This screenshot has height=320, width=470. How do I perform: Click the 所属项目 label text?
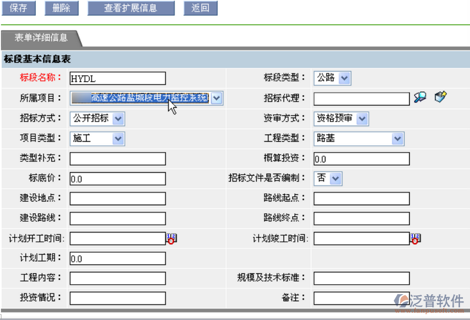[41, 98]
